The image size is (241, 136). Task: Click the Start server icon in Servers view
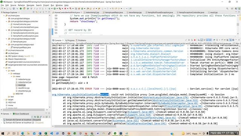point(38,117)
